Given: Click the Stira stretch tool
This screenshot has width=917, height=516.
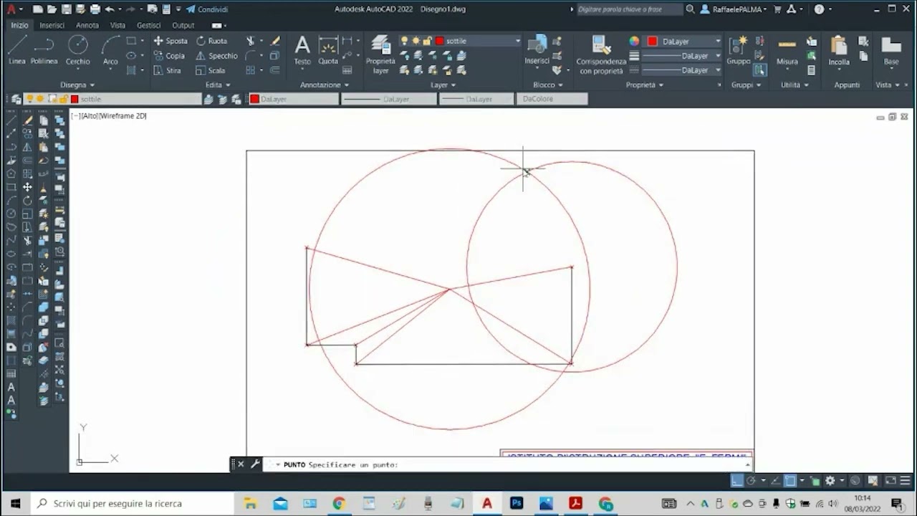Looking at the screenshot, I should [x=168, y=70].
